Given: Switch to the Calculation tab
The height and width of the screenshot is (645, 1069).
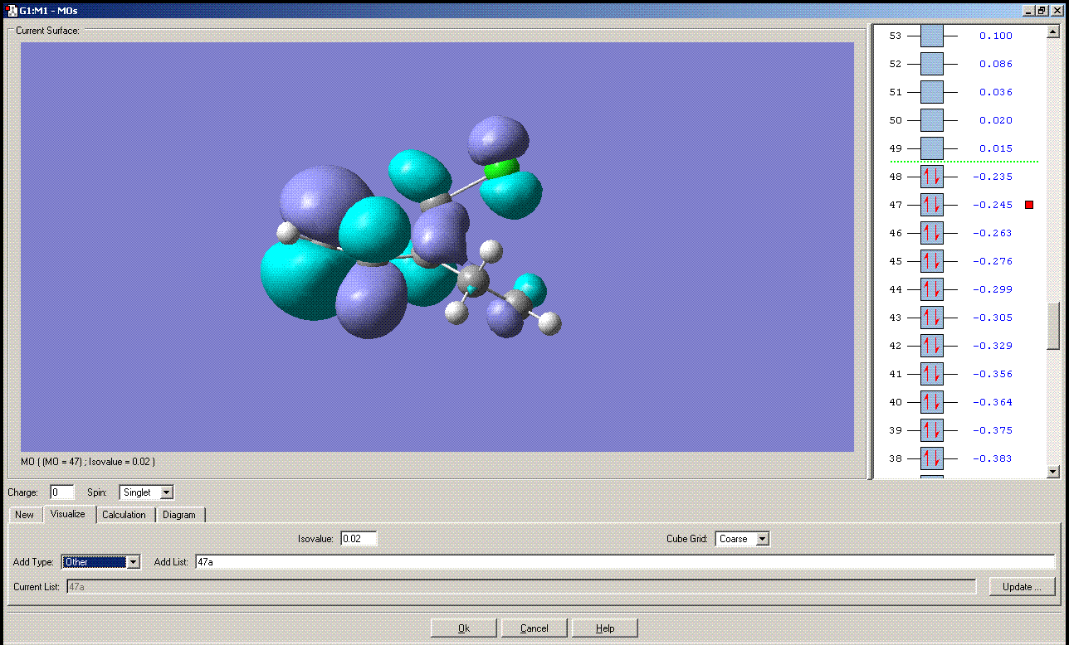Looking at the screenshot, I should click(x=124, y=515).
